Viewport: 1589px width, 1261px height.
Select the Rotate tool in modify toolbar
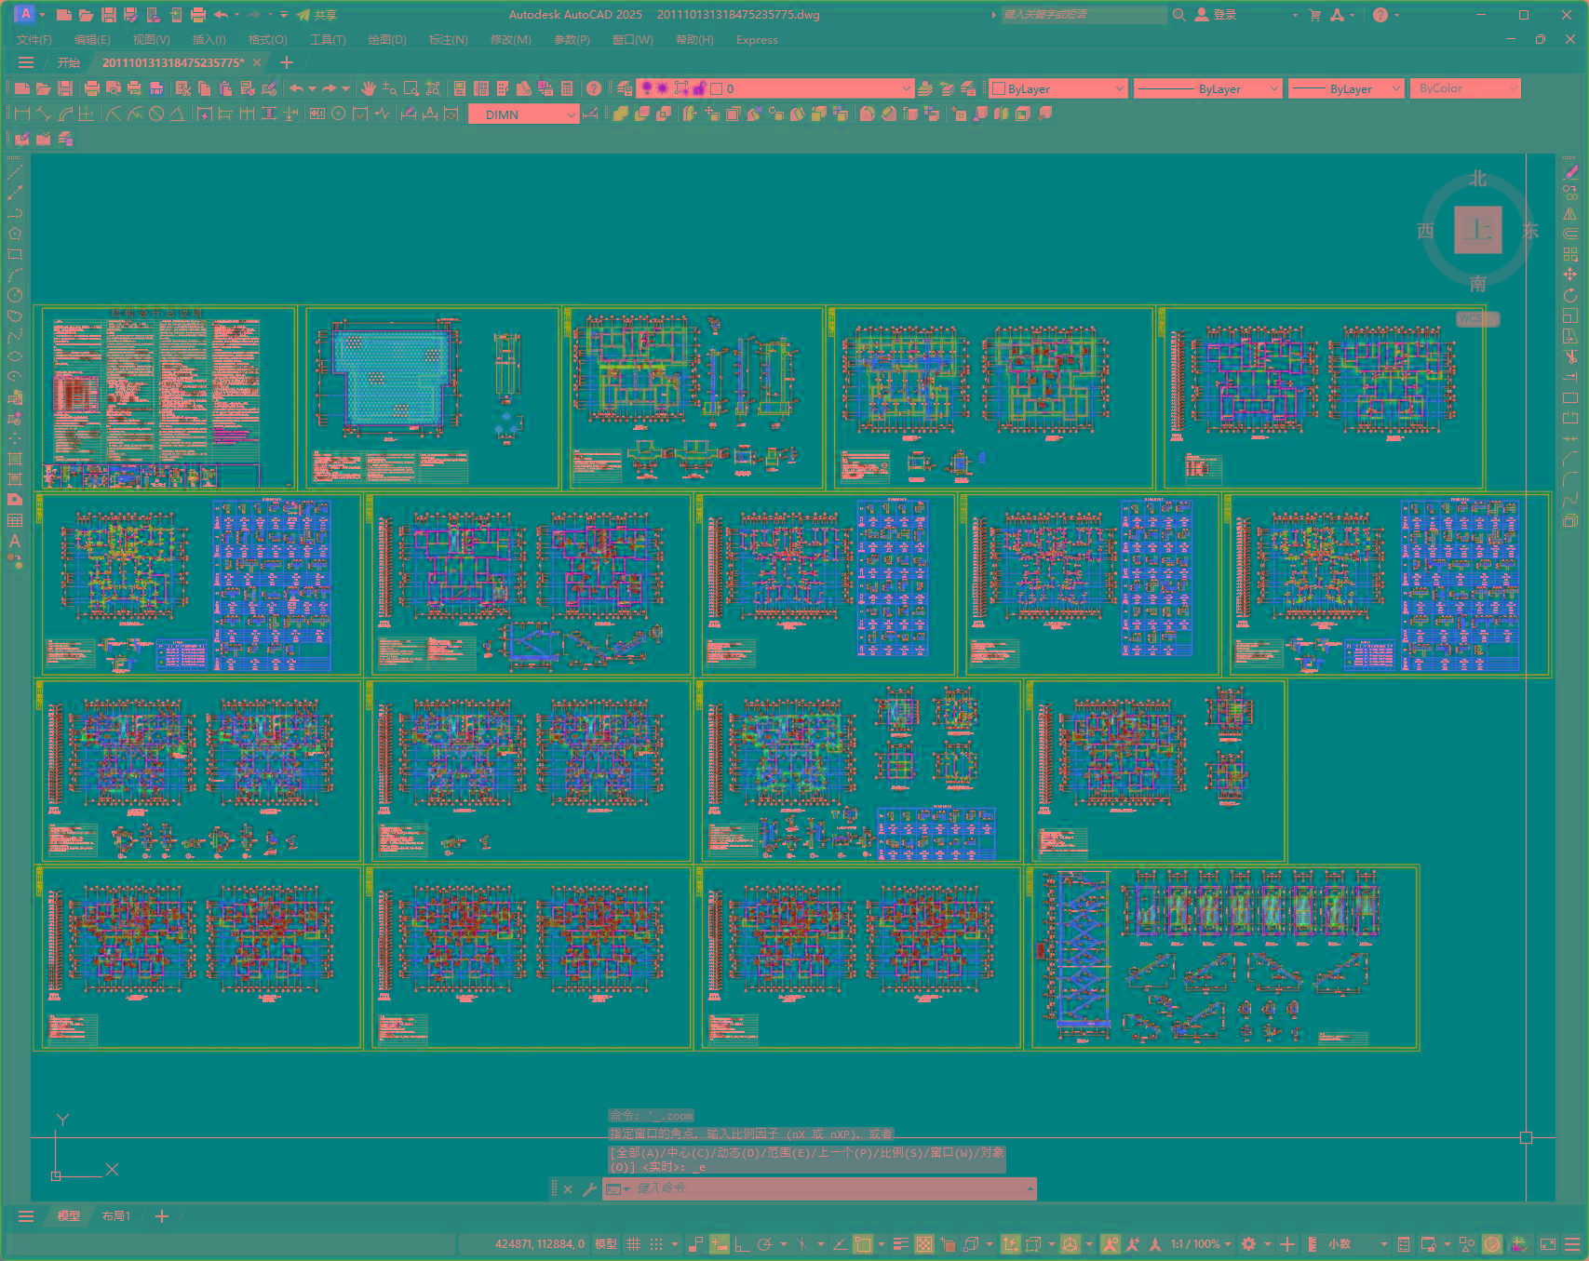coord(1570,295)
